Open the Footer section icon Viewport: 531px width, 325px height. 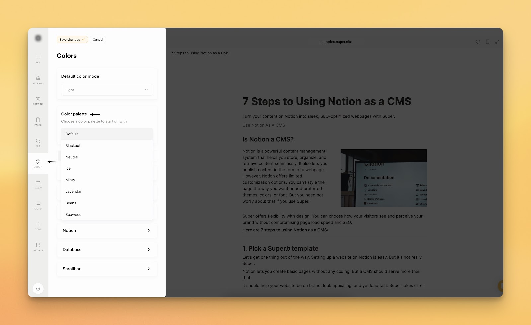pyautogui.click(x=38, y=205)
